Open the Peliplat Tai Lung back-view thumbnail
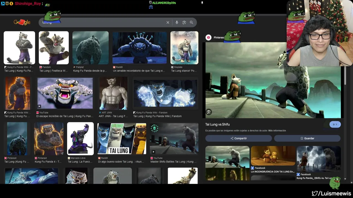 click(x=90, y=48)
